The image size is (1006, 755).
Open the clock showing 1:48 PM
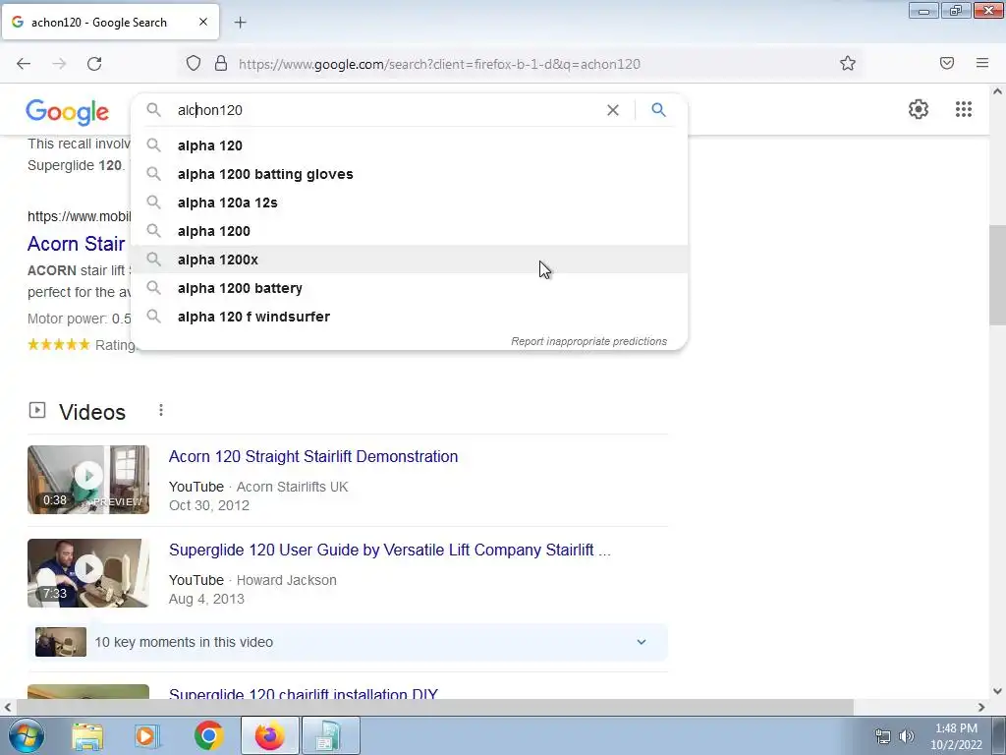coord(956,736)
